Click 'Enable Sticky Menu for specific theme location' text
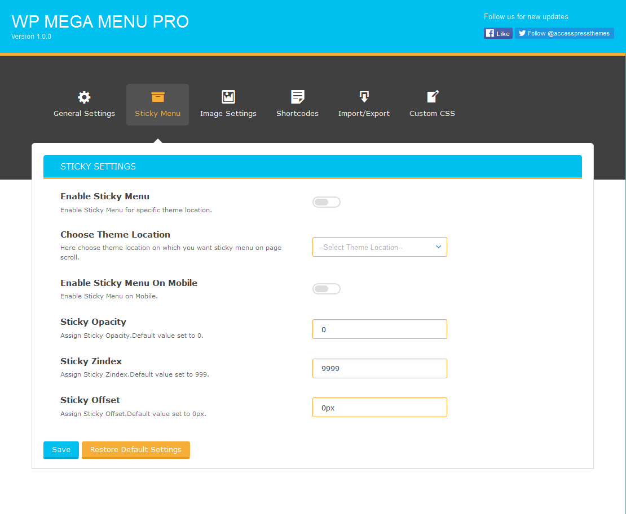626x514 pixels. (136, 210)
